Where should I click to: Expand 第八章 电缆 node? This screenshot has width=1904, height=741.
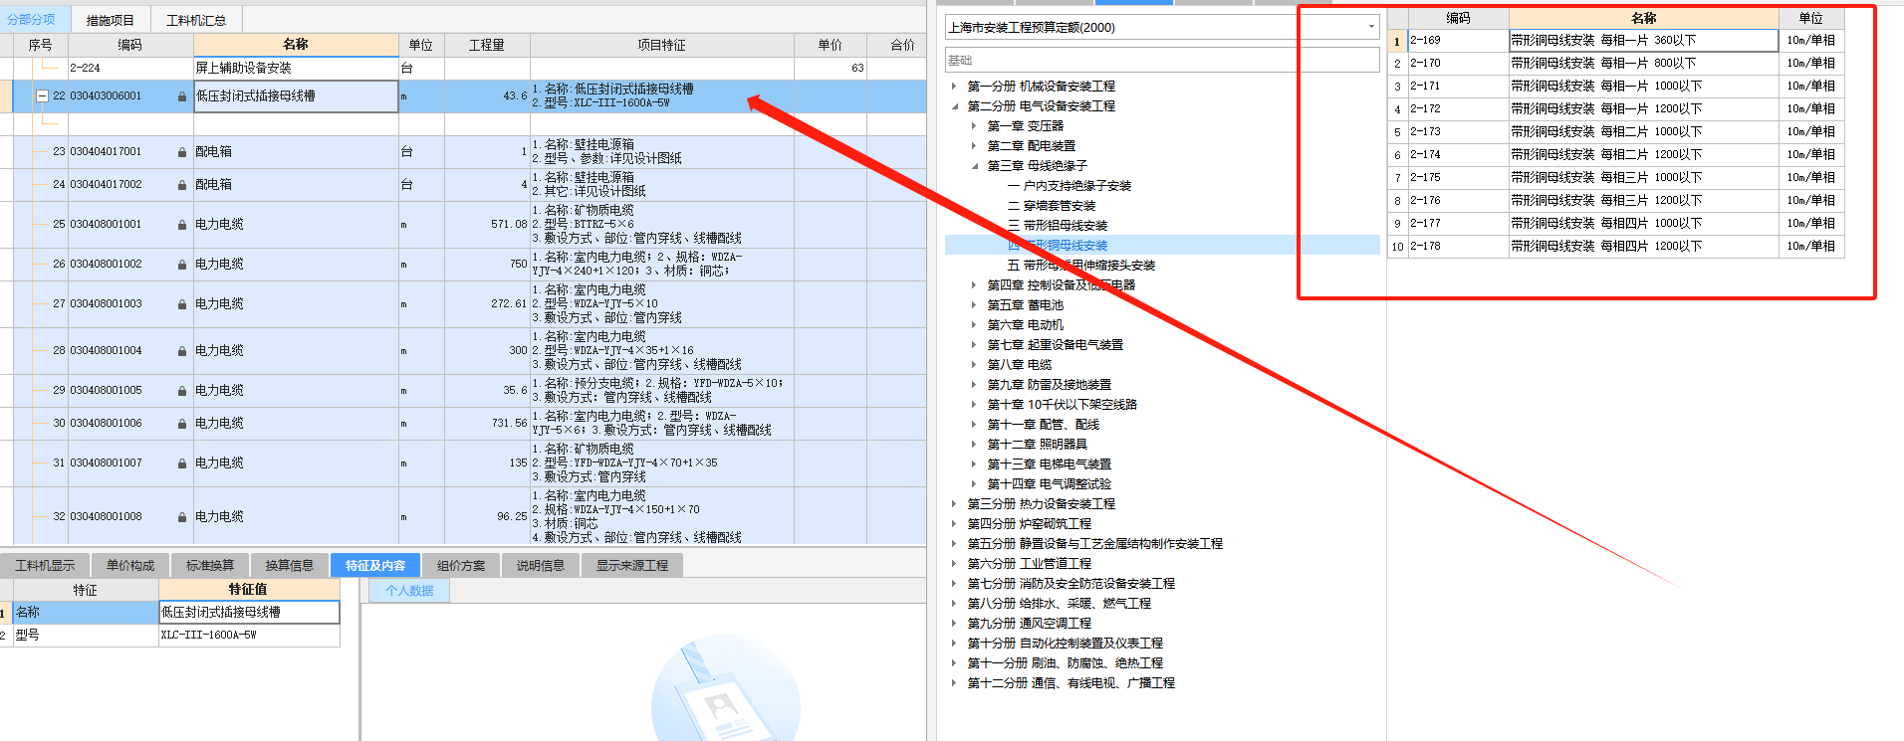tap(974, 365)
